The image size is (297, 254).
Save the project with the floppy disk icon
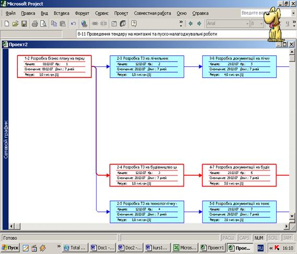point(24,24)
